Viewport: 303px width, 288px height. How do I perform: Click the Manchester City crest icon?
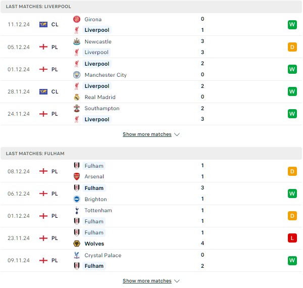coord(77,75)
